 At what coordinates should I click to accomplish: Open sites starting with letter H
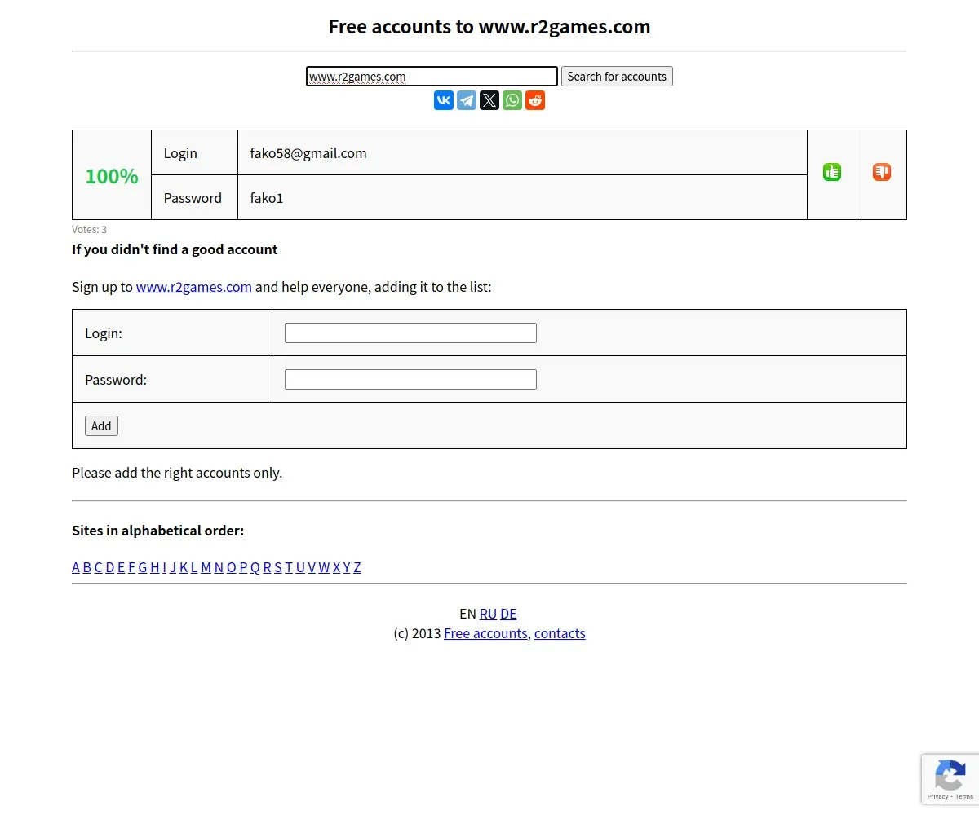point(155,567)
